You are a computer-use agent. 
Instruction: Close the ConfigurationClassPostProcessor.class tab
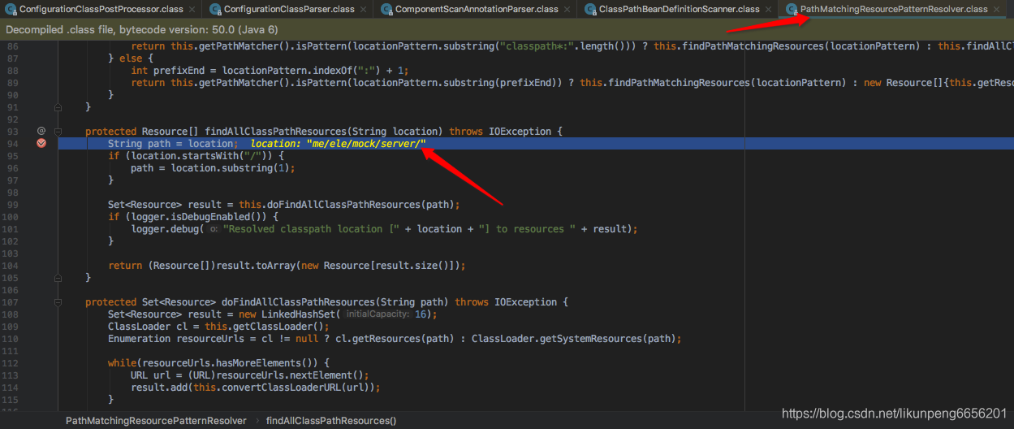tap(192, 10)
